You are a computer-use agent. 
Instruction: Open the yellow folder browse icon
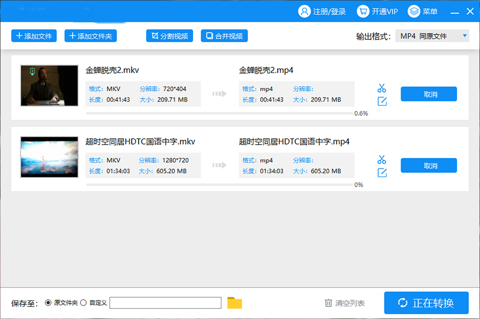(235, 303)
